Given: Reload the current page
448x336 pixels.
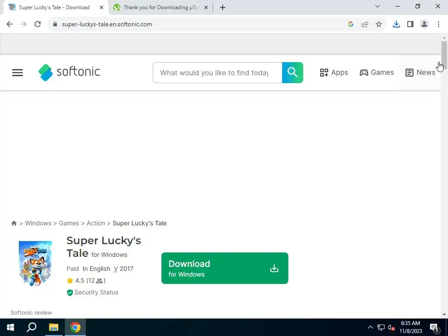Looking at the screenshot, I should pos(38,24).
